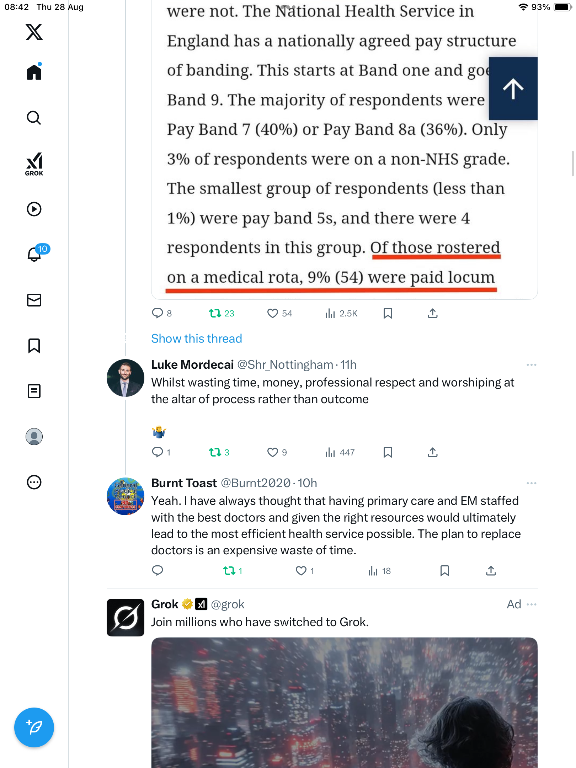Click Show this thread link

[196, 338]
